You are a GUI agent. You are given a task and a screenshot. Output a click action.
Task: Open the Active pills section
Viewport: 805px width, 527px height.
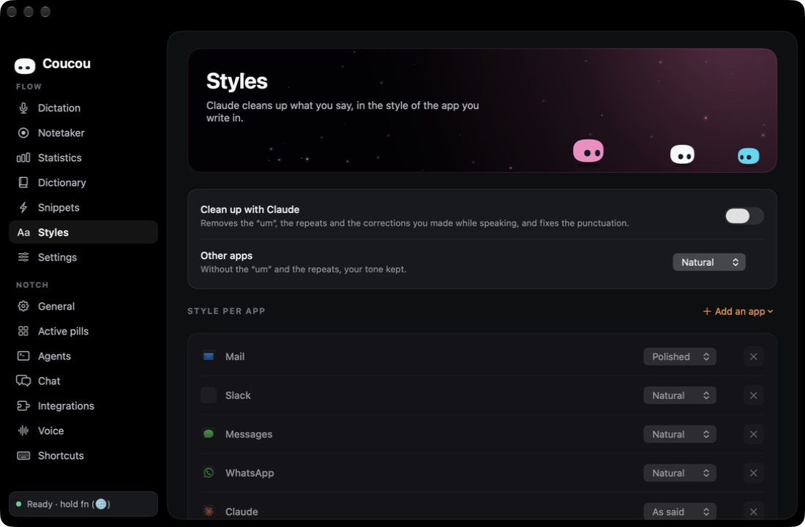[83, 332]
